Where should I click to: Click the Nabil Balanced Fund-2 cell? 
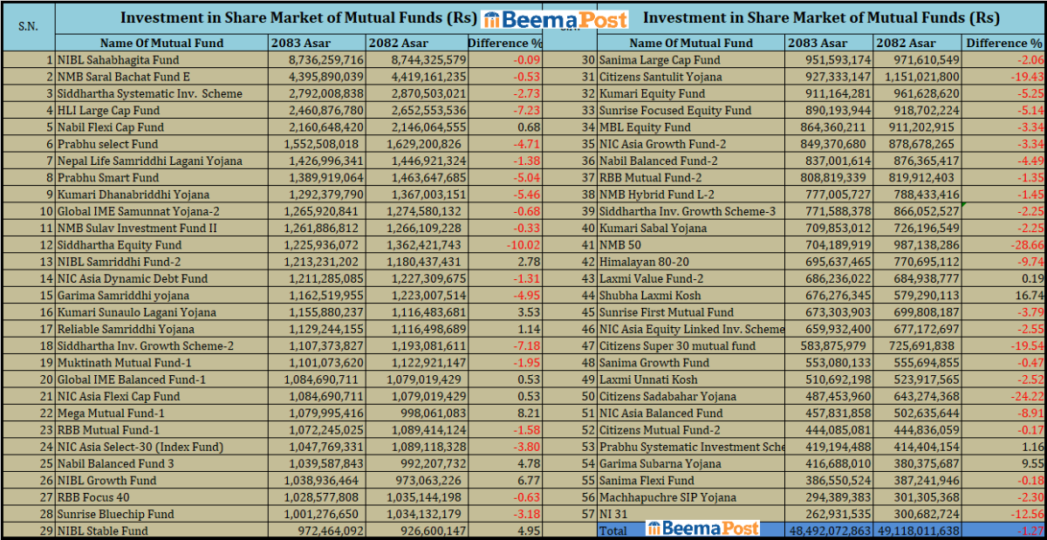point(690,161)
